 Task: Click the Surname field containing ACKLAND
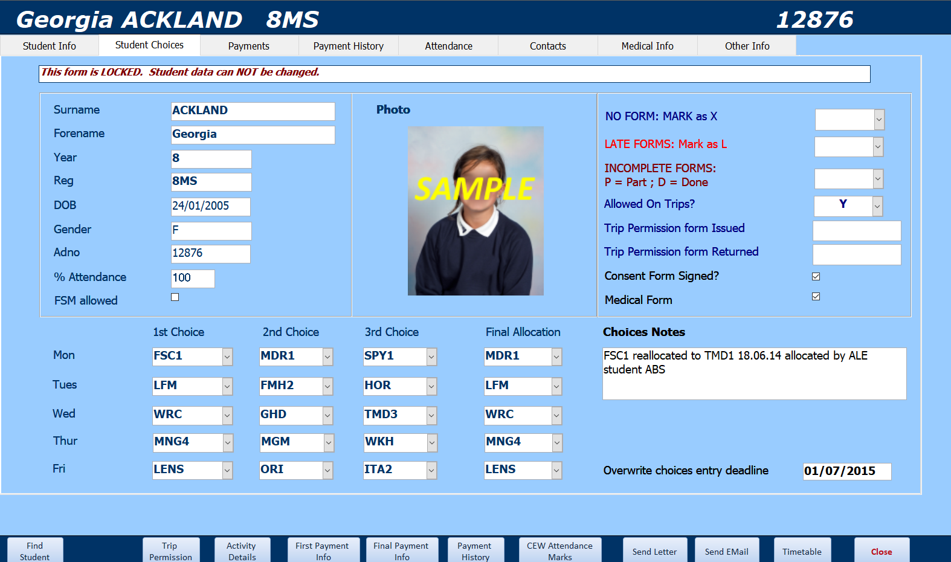click(x=253, y=111)
